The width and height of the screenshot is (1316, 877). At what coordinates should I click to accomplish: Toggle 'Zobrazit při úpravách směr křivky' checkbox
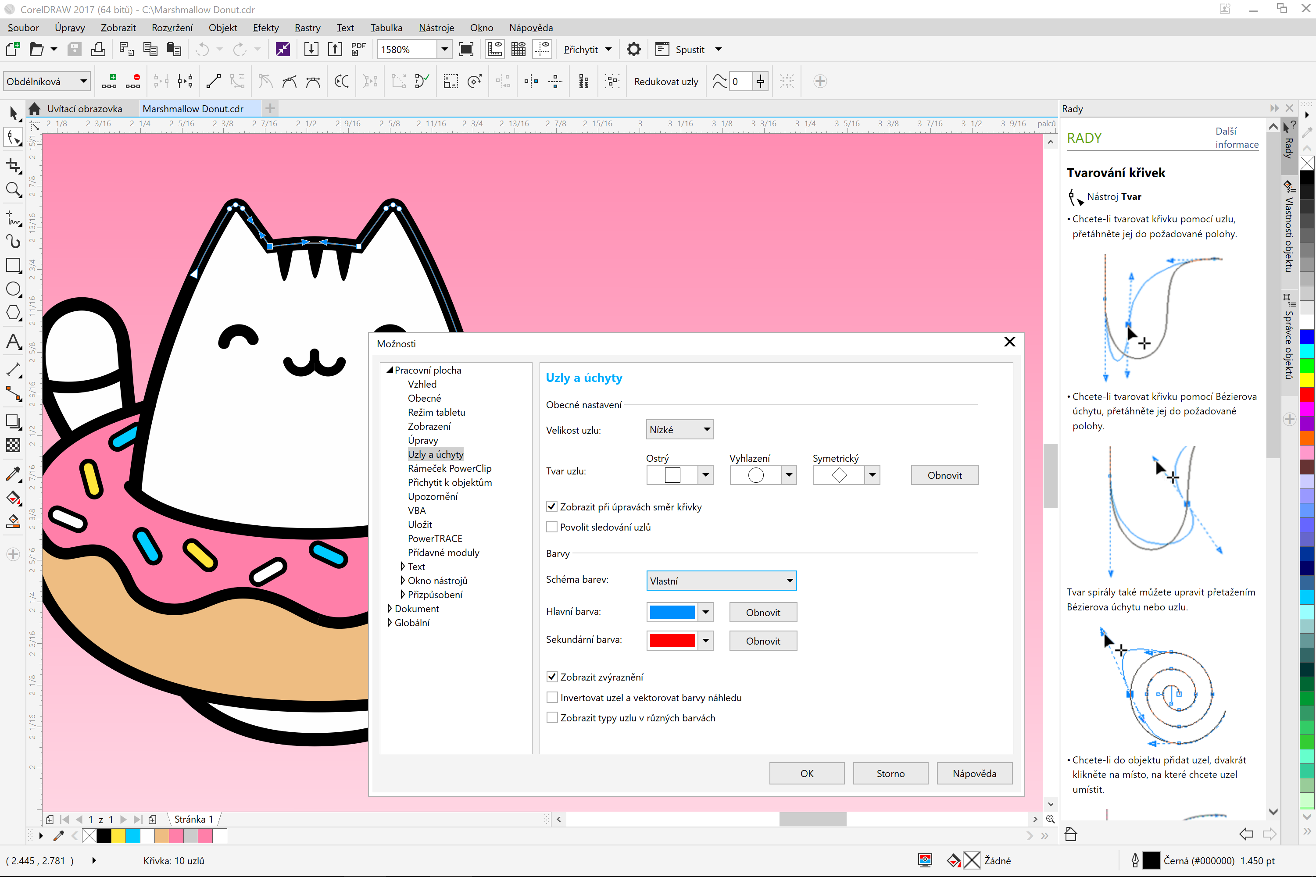pos(552,507)
